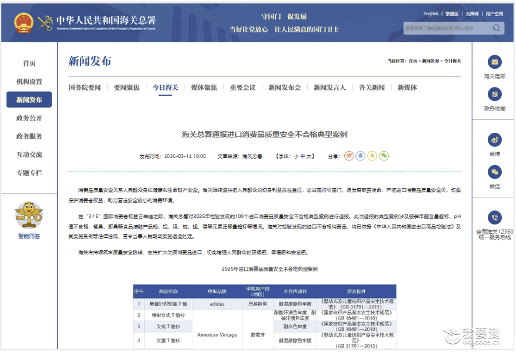The image size is (516, 352).
Task: Click the customs key emblem logo
Action: (x=45, y=23)
